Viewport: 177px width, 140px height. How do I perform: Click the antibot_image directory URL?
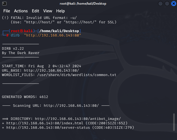[x=78, y=119]
